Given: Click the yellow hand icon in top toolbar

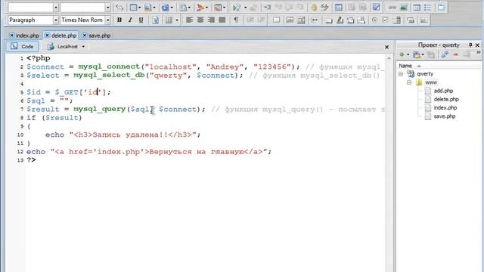Looking at the screenshot, I should [314, 7].
